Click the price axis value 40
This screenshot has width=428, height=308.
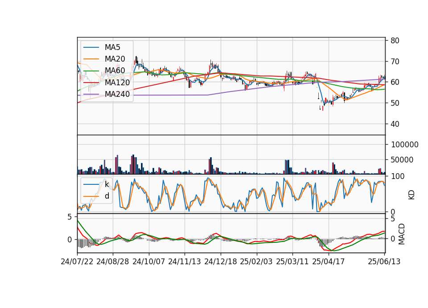click(x=395, y=124)
